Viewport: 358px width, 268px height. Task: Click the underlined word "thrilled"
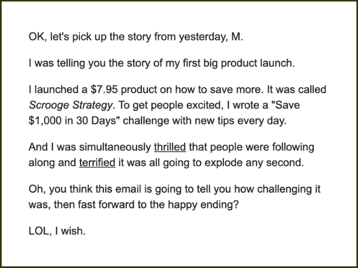pos(170,147)
